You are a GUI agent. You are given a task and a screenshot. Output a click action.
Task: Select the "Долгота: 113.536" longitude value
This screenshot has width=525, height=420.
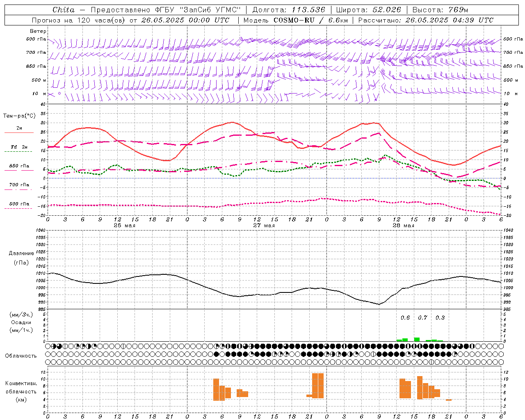289,10
